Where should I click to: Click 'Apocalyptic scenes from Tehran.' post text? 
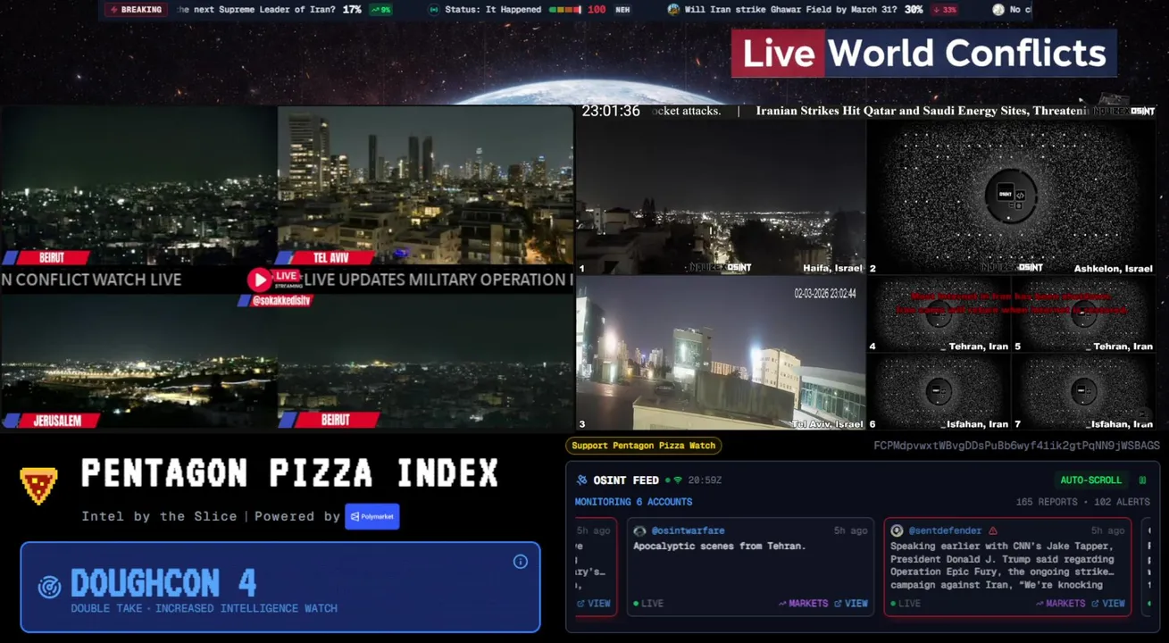[x=719, y=547]
